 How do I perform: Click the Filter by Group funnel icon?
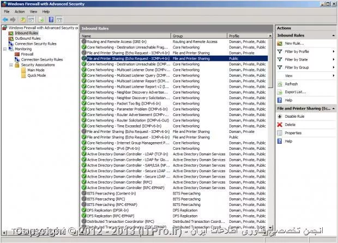pyautogui.click(x=280, y=68)
